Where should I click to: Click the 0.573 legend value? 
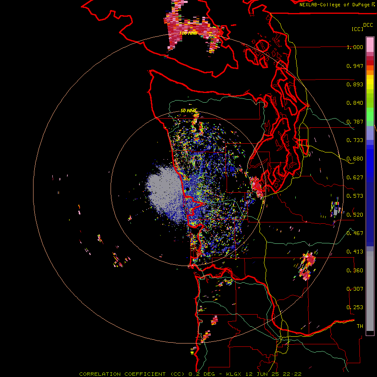(x=355, y=196)
